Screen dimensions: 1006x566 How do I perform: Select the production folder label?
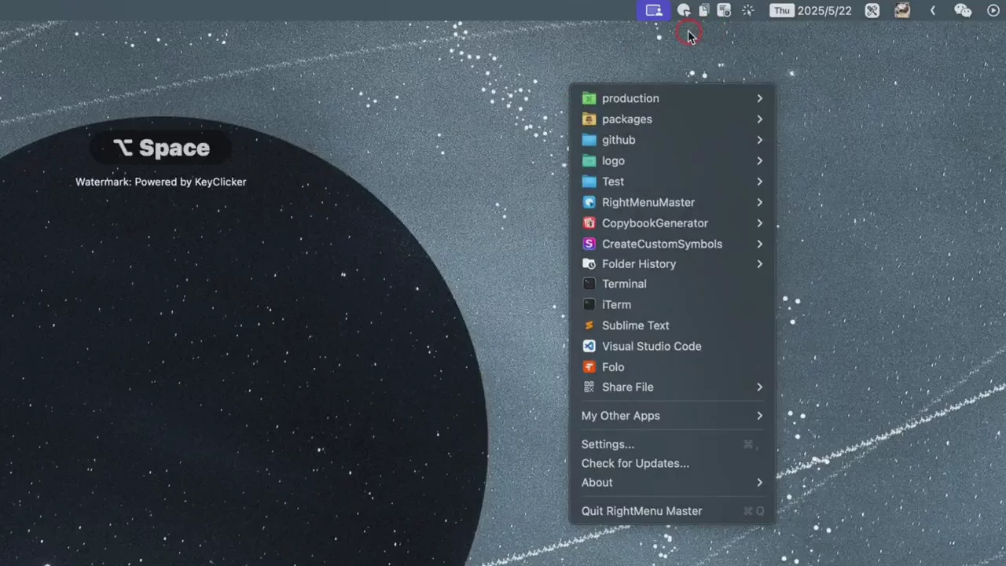click(630, 98)
